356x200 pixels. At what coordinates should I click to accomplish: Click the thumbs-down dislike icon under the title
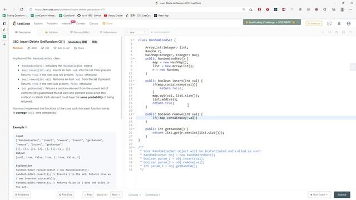pyautogui.click(x=42, y=48)
